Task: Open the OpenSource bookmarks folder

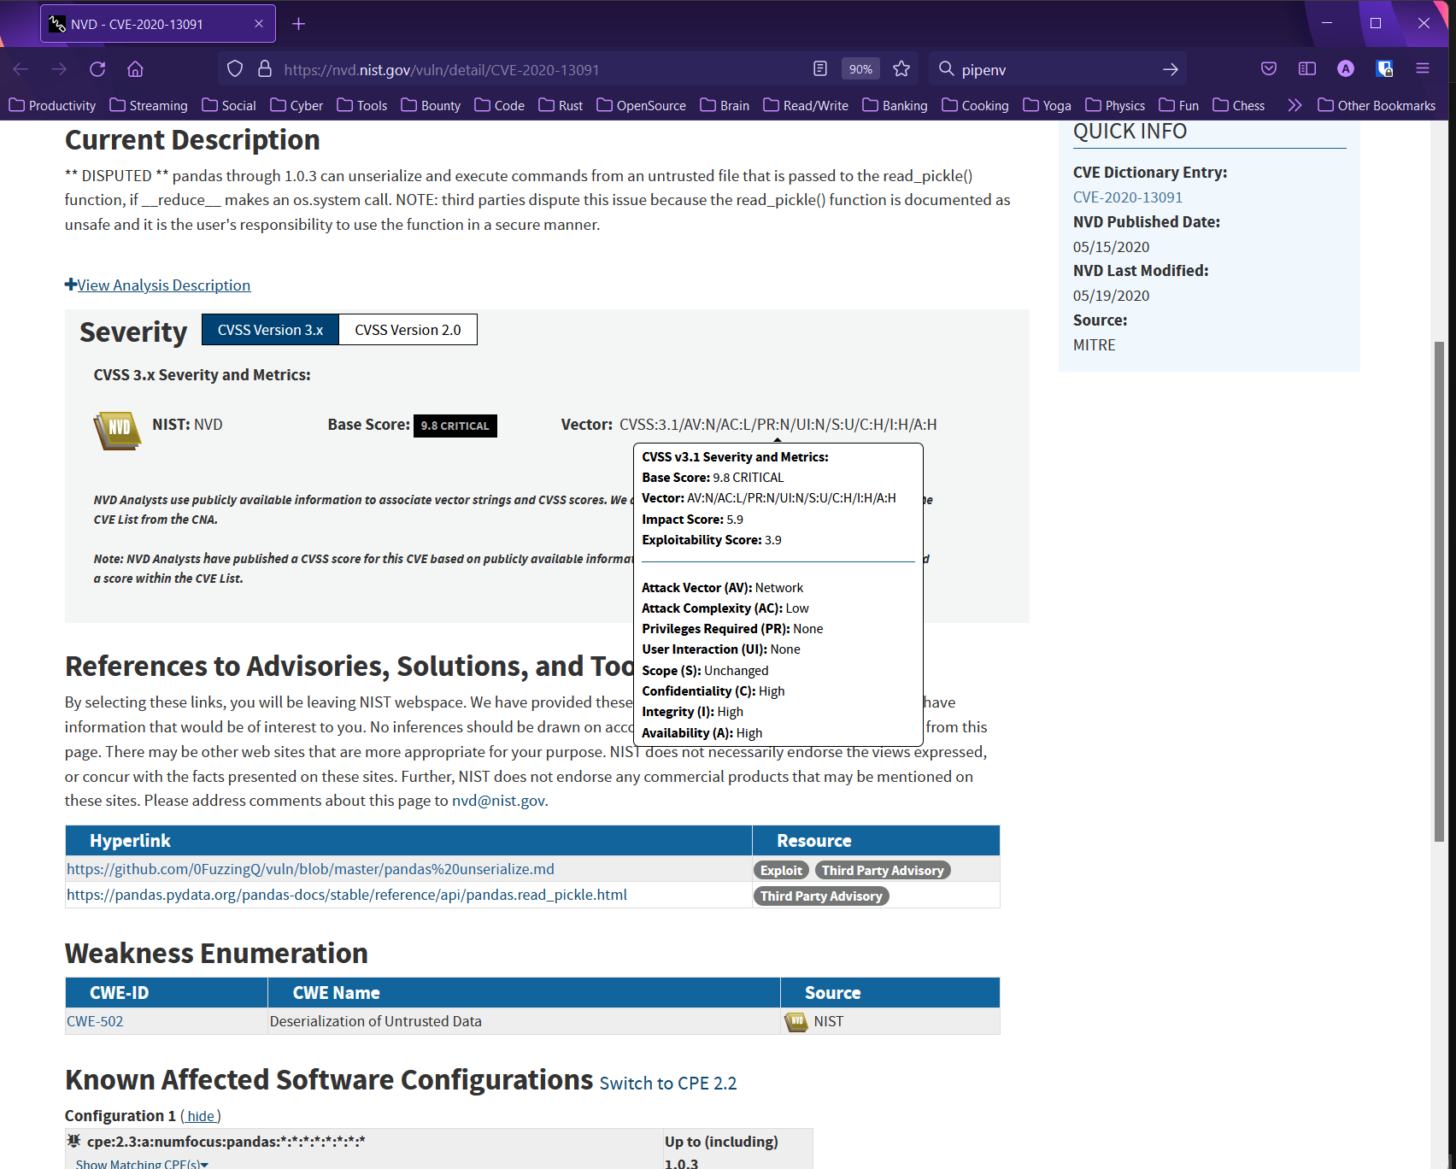Action: (x=641, y=105)
